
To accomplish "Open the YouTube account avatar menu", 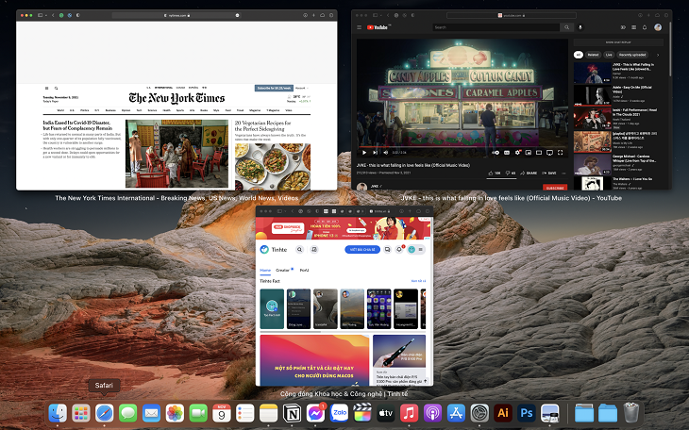I will (658, 27).
